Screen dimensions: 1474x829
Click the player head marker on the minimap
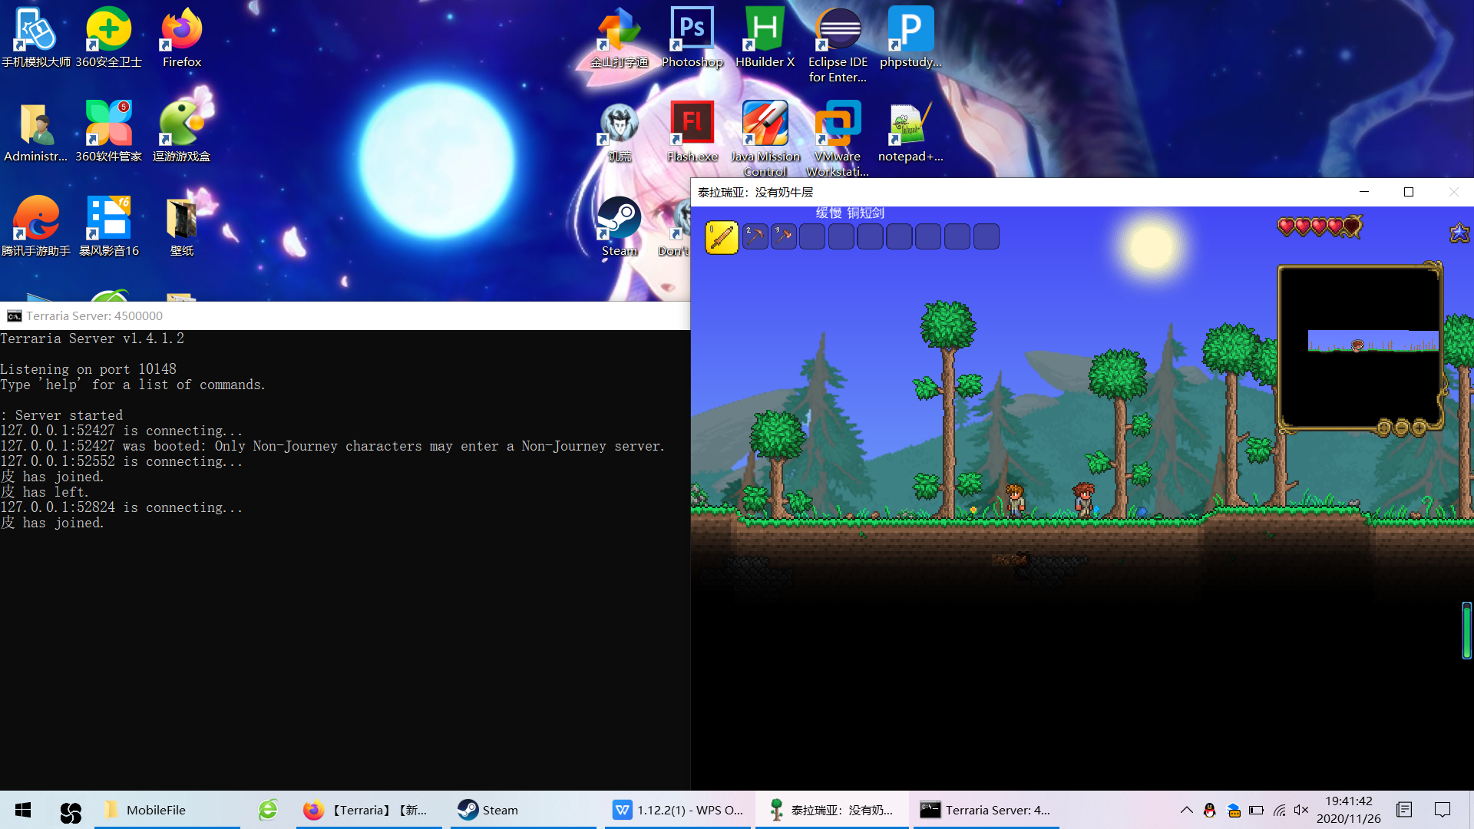coord(1357,345)
